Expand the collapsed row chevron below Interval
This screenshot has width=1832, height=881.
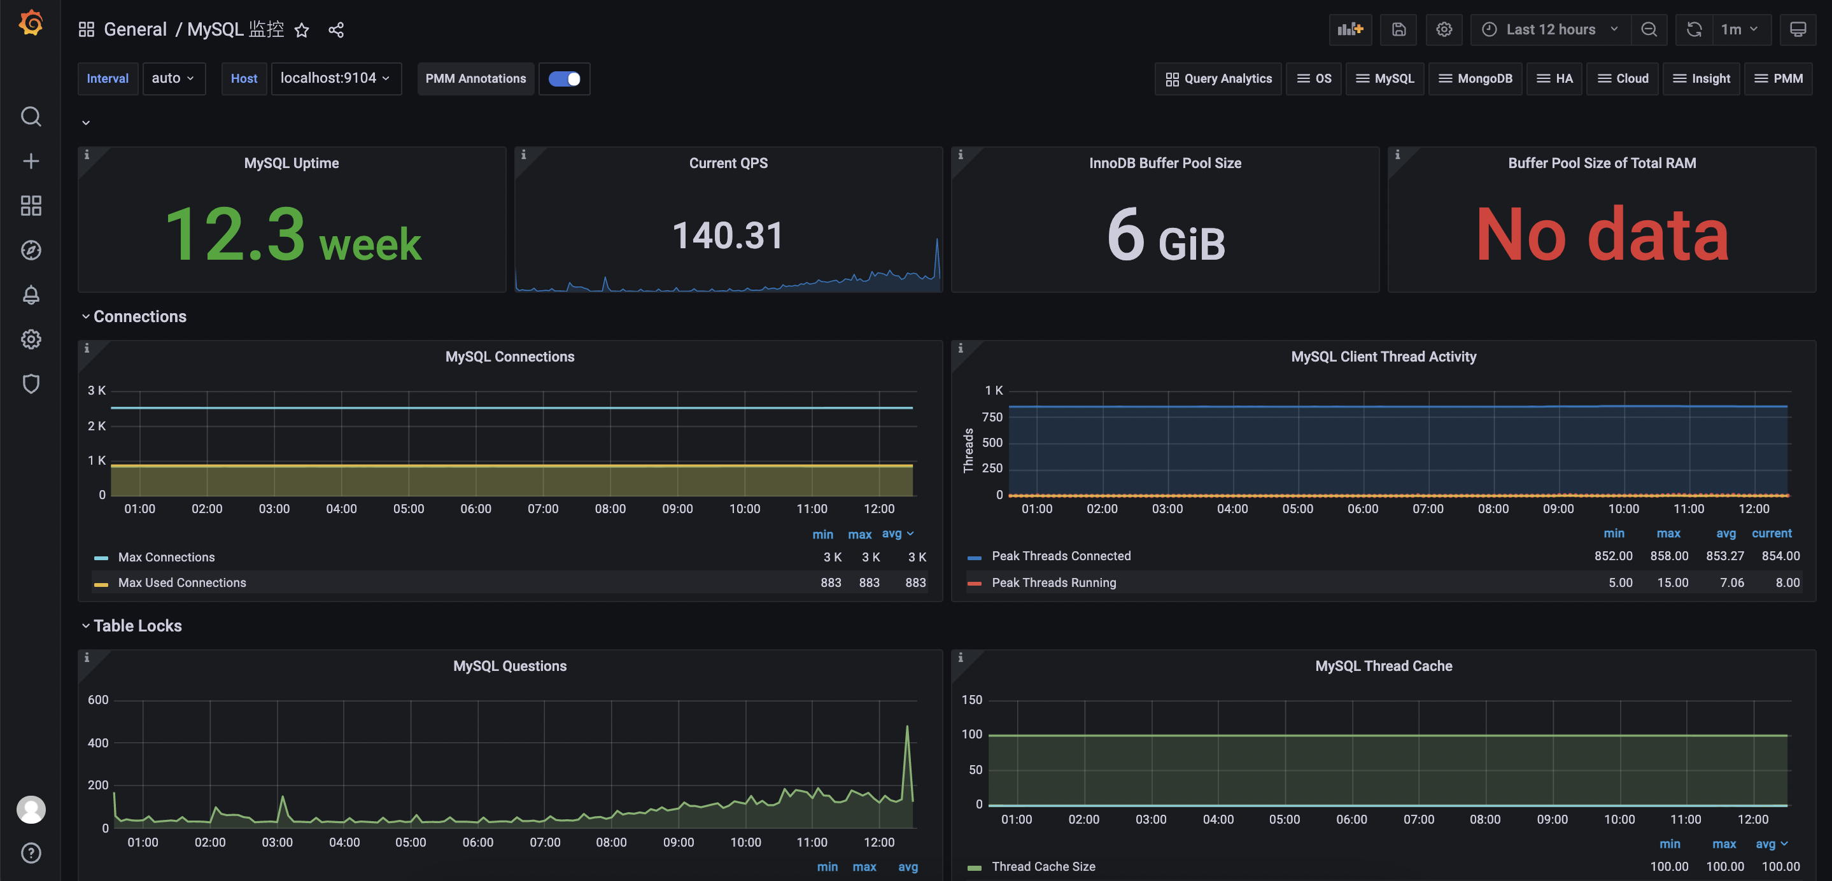(x=86, y=122)
